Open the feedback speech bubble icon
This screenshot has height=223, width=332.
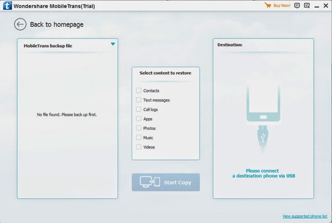(297, 6)
